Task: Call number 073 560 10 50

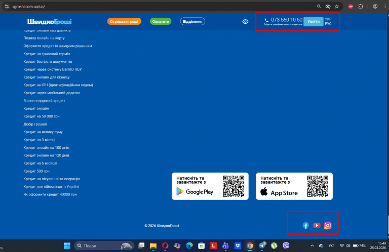Action: click(287, 20)
